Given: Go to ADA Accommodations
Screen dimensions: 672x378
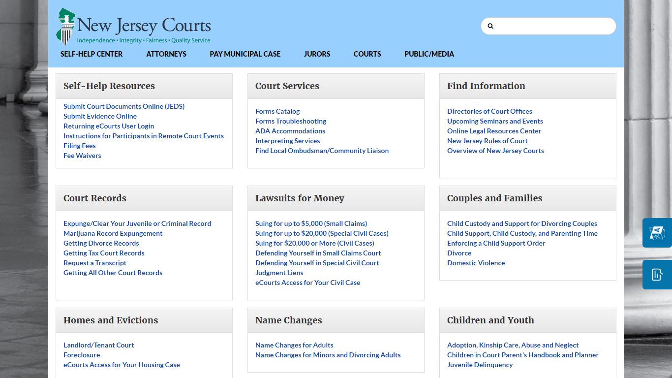Looking at the screenshot, I should point(290,131).
